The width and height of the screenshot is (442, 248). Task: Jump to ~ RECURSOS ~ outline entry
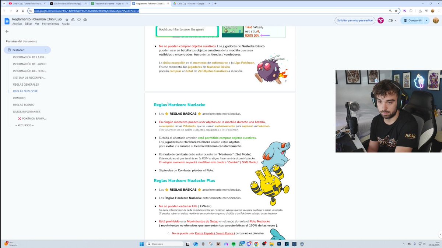(x=24, y=125)
